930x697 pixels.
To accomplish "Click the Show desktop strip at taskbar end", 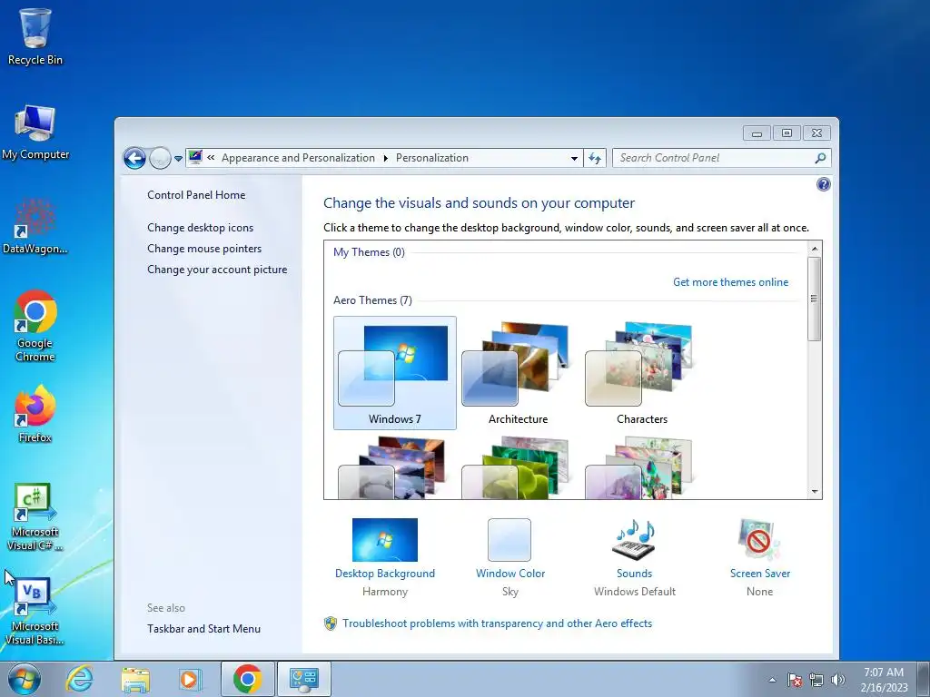I will pyautogui.click(x=924, y=679).
